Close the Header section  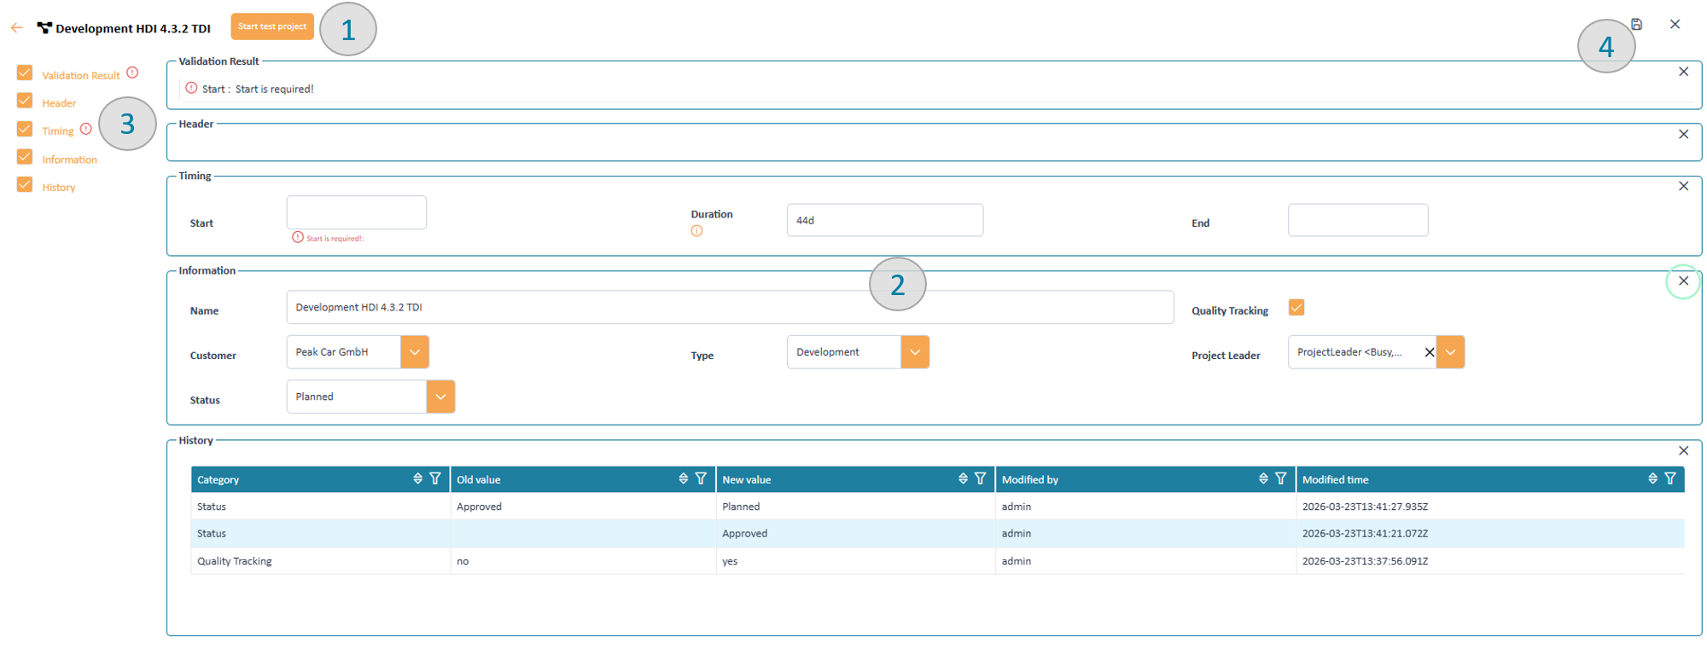(x=1683, y=134)
